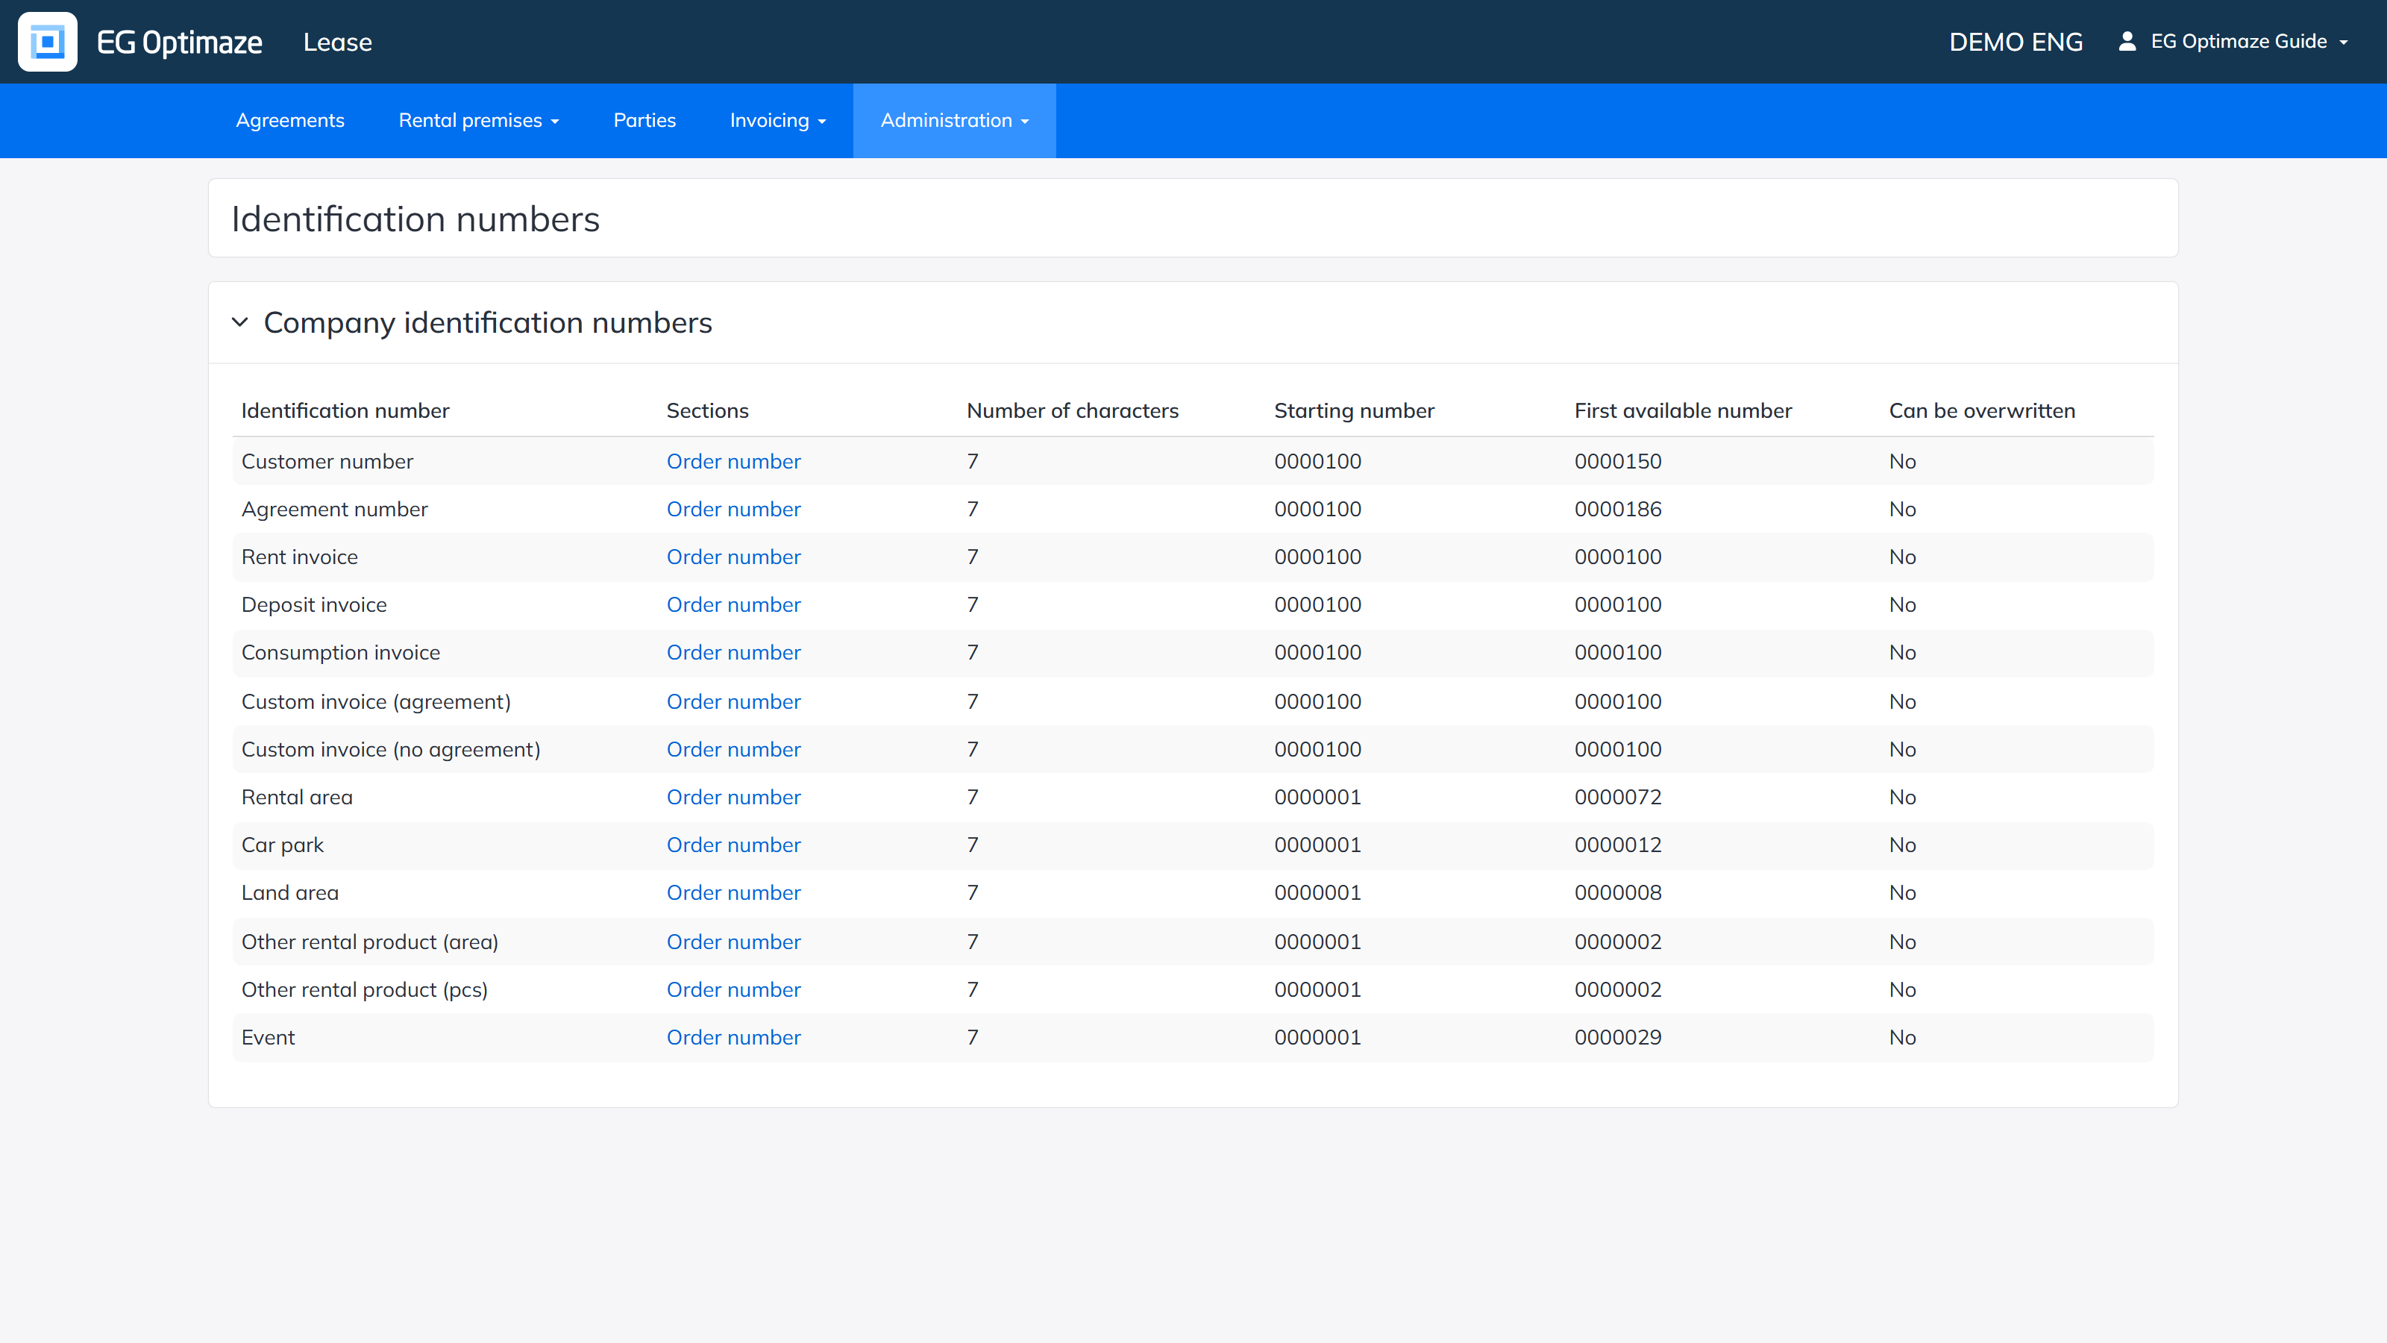Open Order number link for Rental area
The width and height of the screenshot is (2387, 1343).
coord(734,797)
